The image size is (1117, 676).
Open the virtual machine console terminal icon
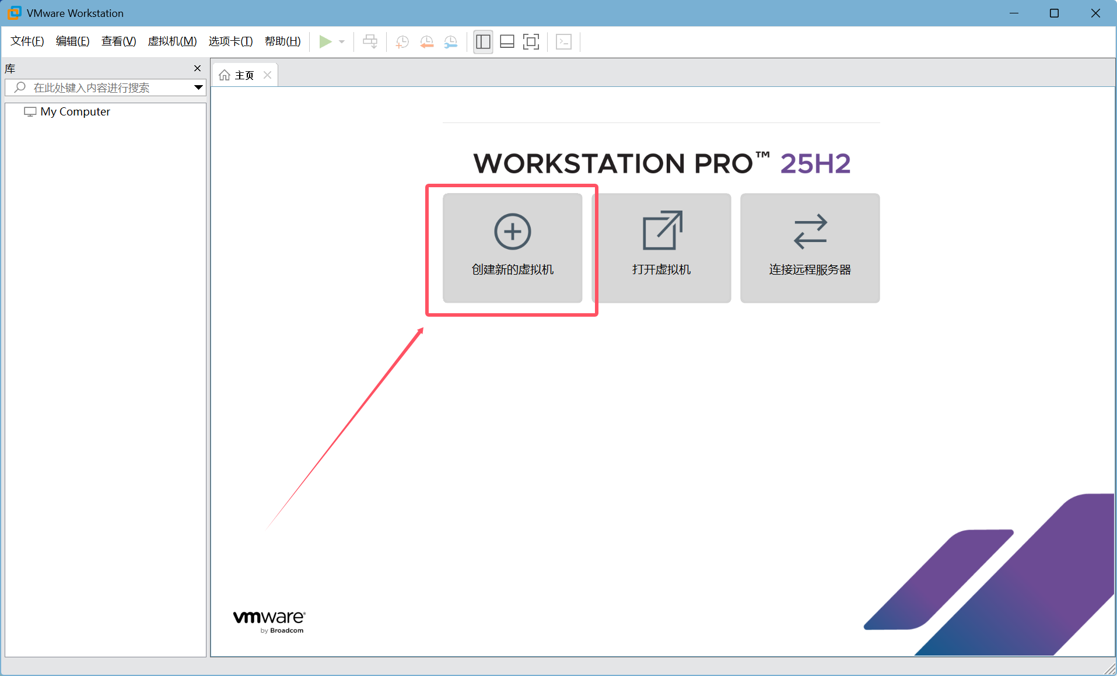pyautogui.click(x=563, y=41)
